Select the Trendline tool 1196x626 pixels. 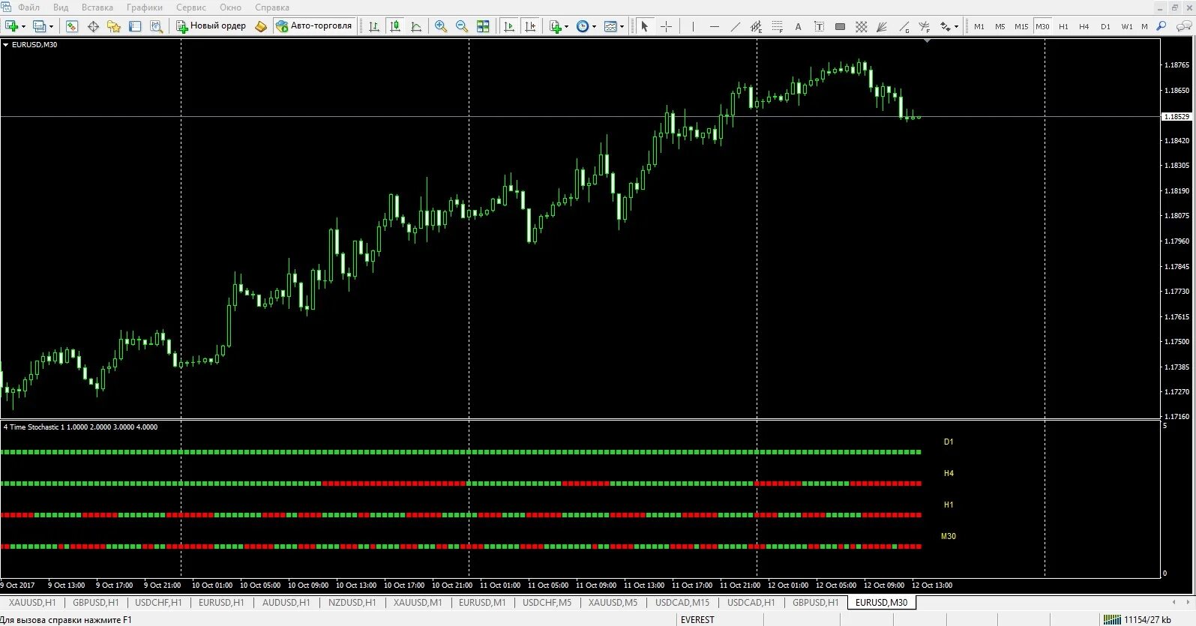735,26
